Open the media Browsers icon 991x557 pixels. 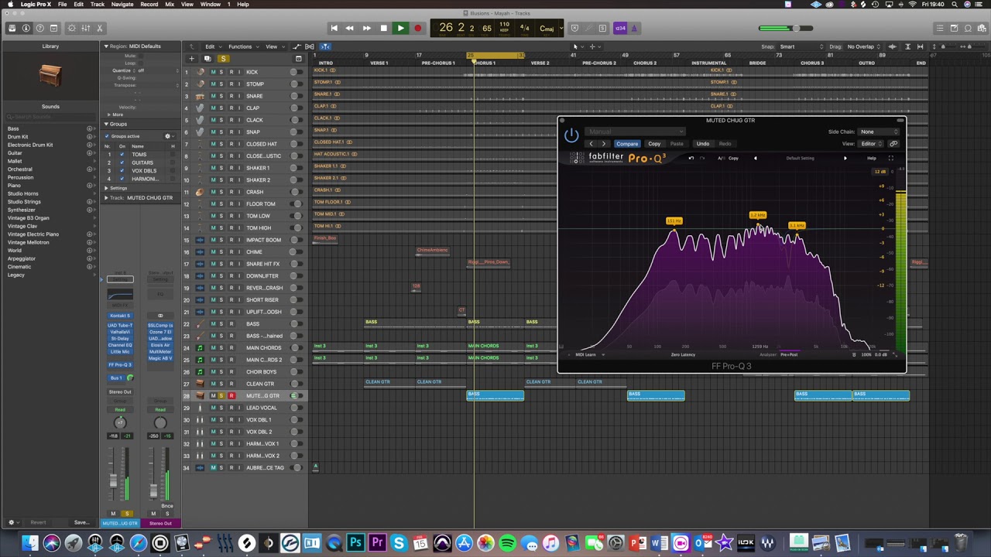click(x=982, y=28)
